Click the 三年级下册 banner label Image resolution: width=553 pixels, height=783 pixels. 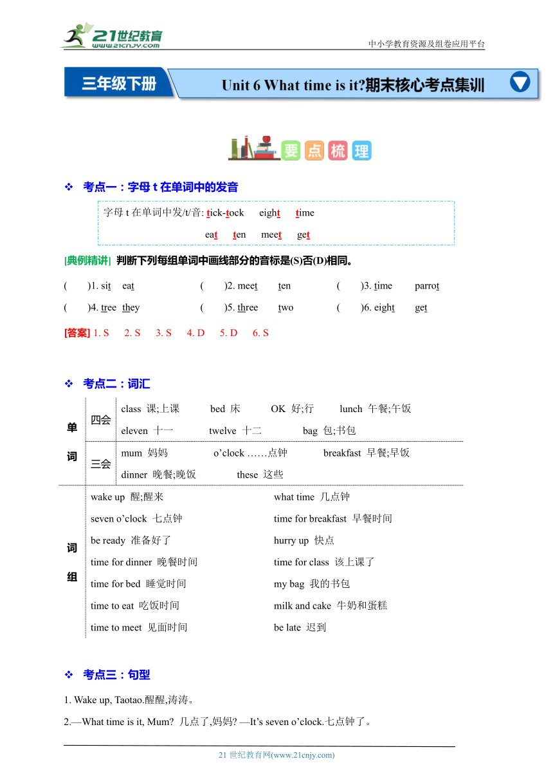click(119, 84)
